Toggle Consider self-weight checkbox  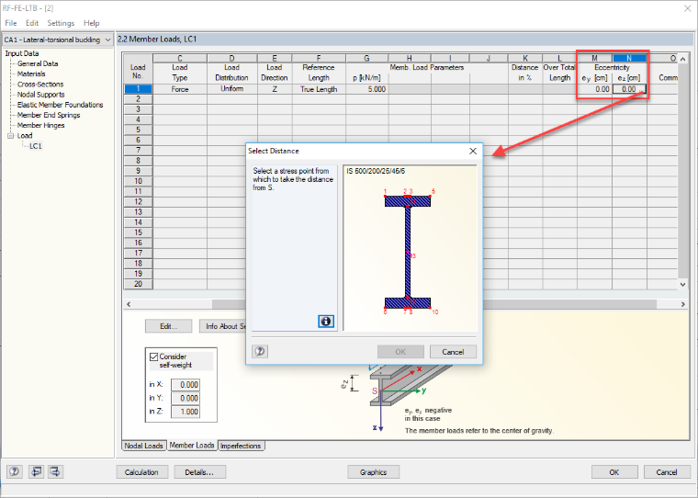coord(154,357)
